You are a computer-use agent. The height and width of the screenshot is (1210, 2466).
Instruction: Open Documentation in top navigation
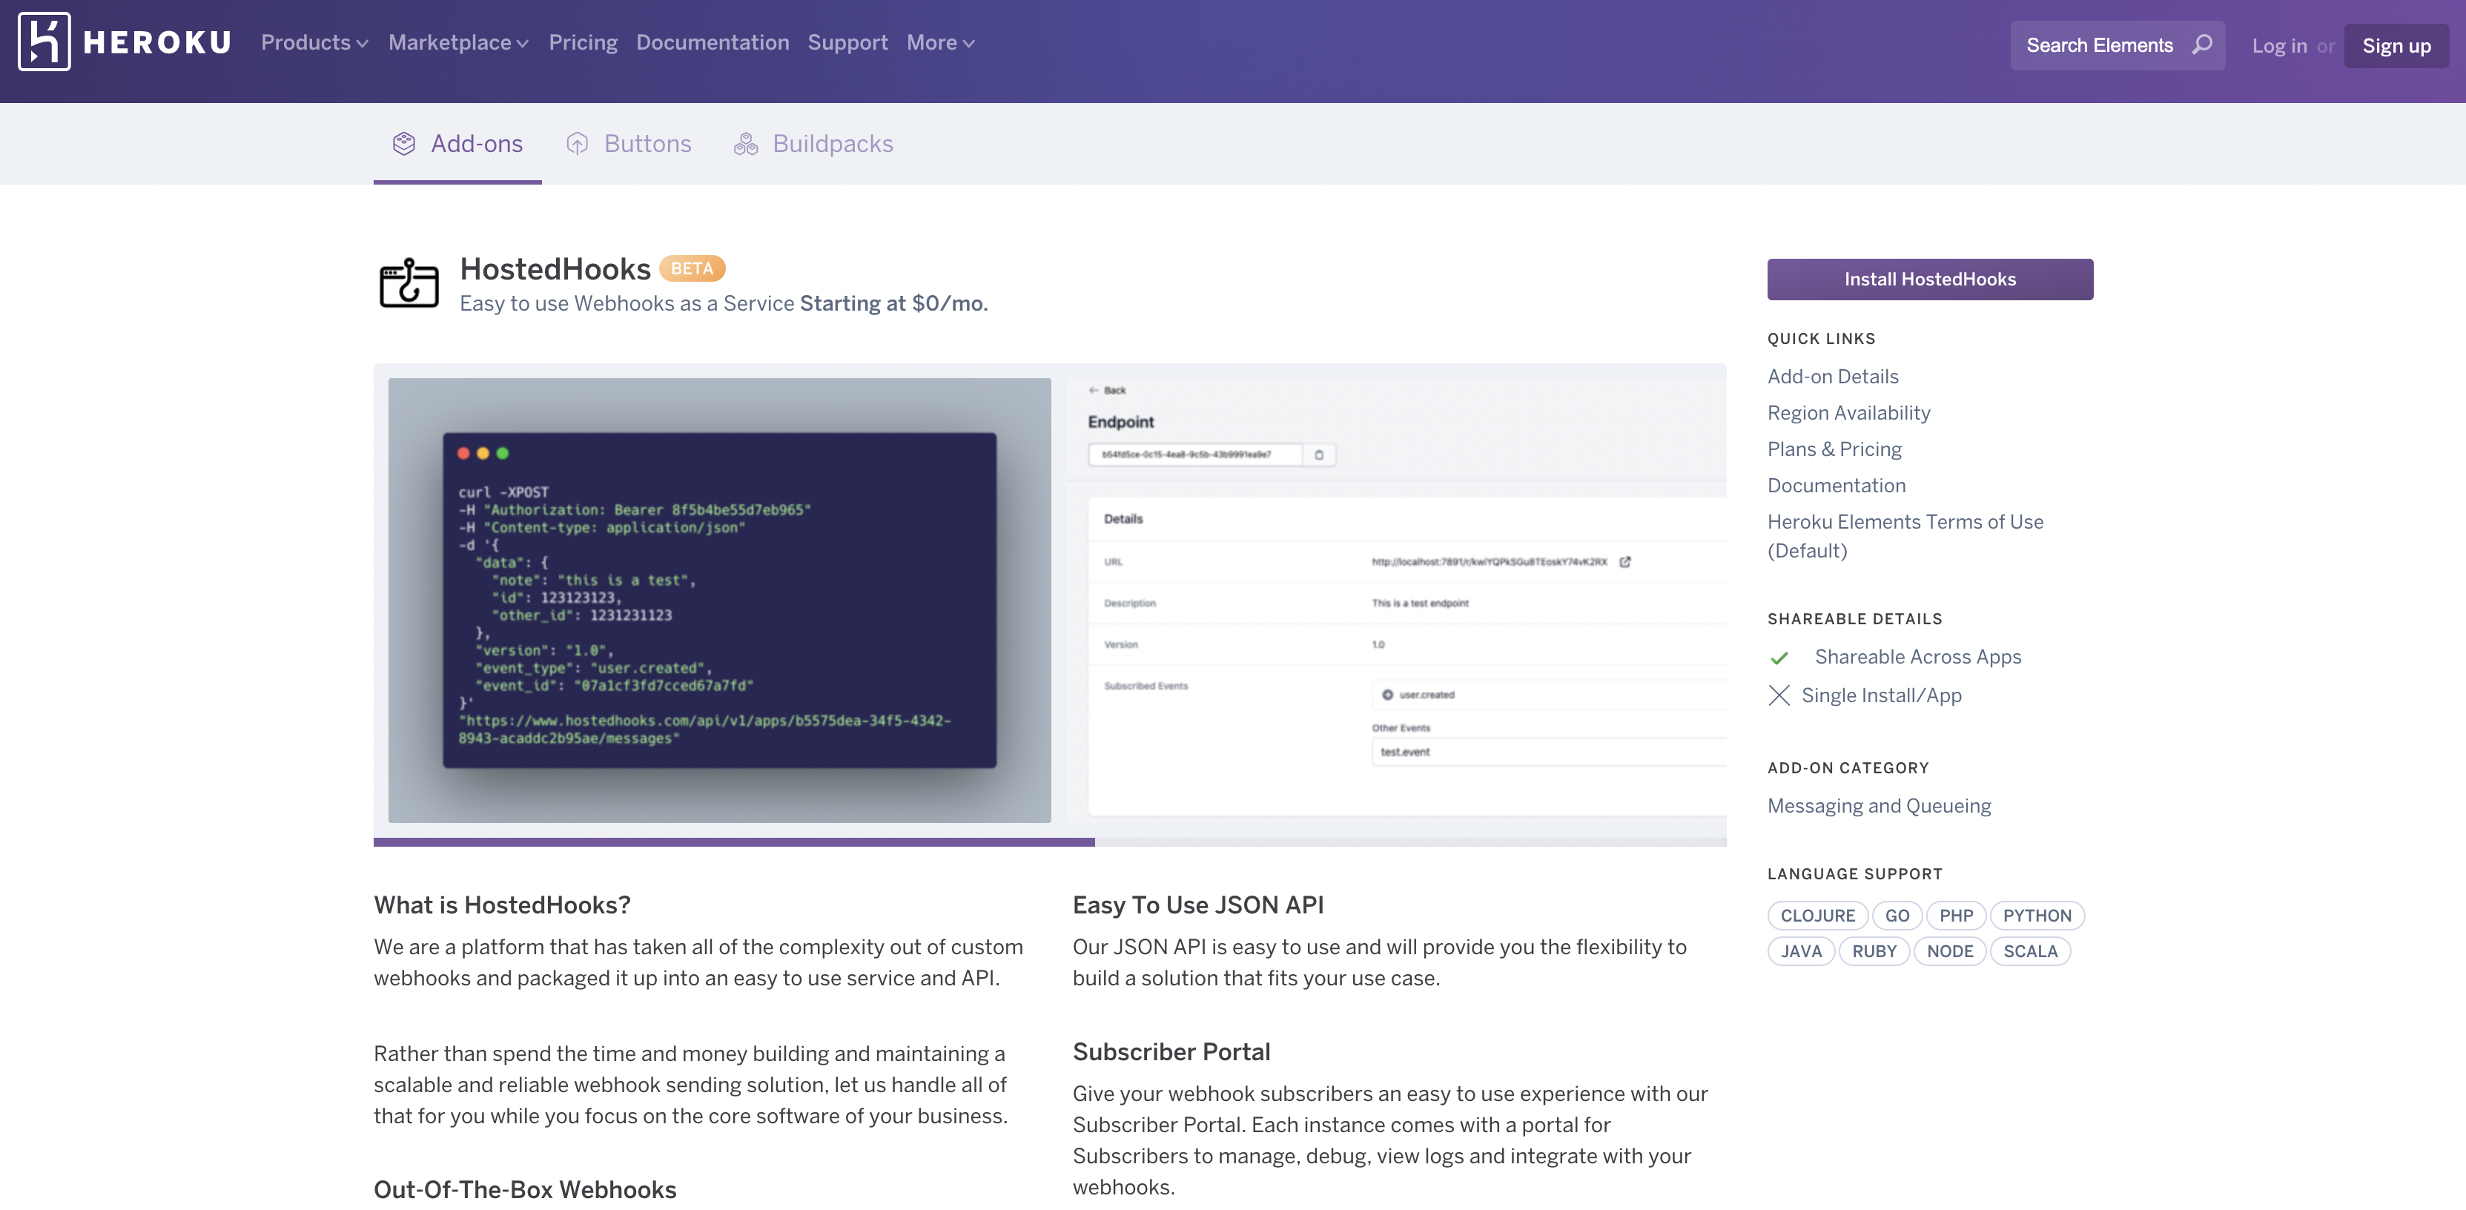(x=713, y=43)
